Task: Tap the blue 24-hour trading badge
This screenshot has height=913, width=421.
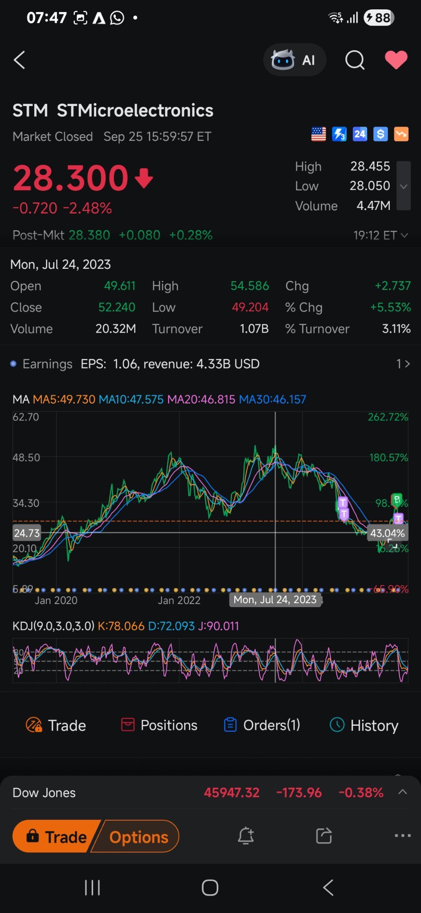Action: point(360,134)
